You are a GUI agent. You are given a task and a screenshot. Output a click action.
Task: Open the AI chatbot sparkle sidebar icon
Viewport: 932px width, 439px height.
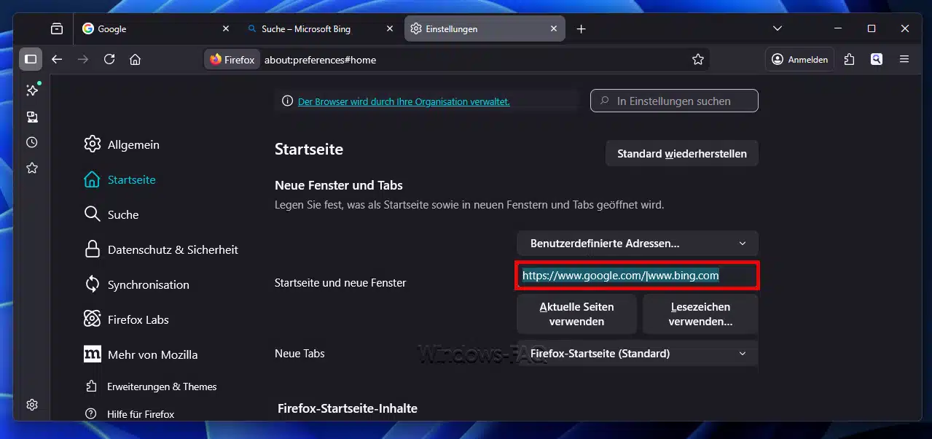(x=32, y=90)
